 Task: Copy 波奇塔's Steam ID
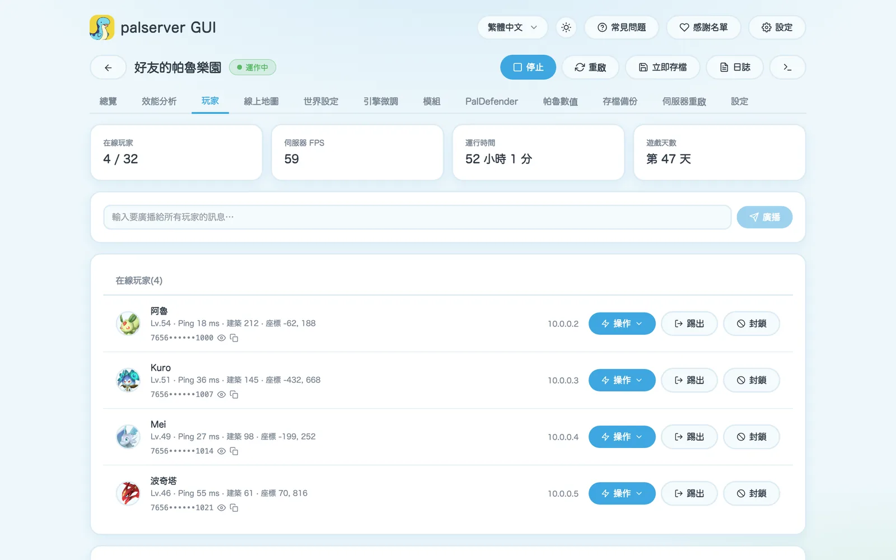coord(234,508)
